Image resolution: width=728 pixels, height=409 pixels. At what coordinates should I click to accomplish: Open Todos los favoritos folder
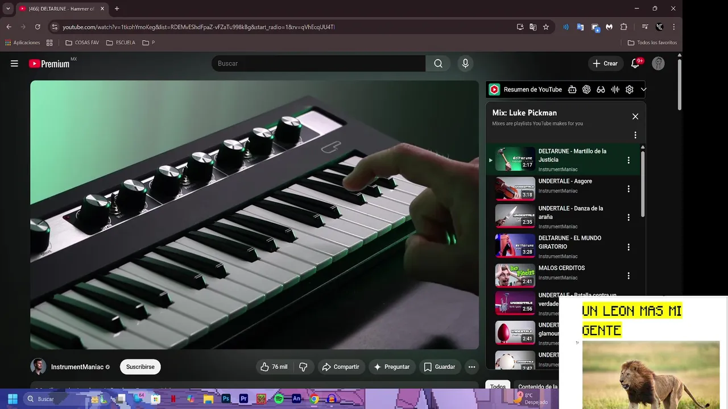click(652, 43)
